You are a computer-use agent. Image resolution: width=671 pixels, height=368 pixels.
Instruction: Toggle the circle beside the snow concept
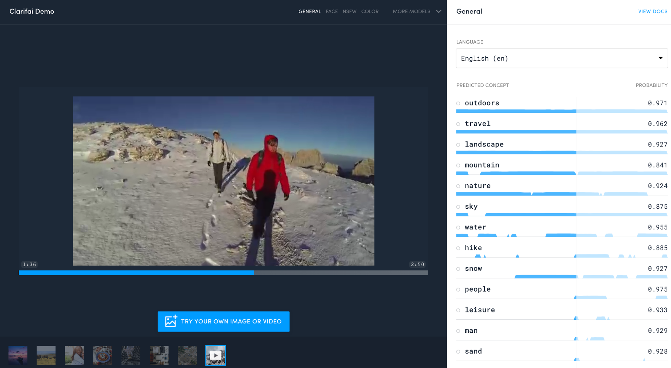458,269
